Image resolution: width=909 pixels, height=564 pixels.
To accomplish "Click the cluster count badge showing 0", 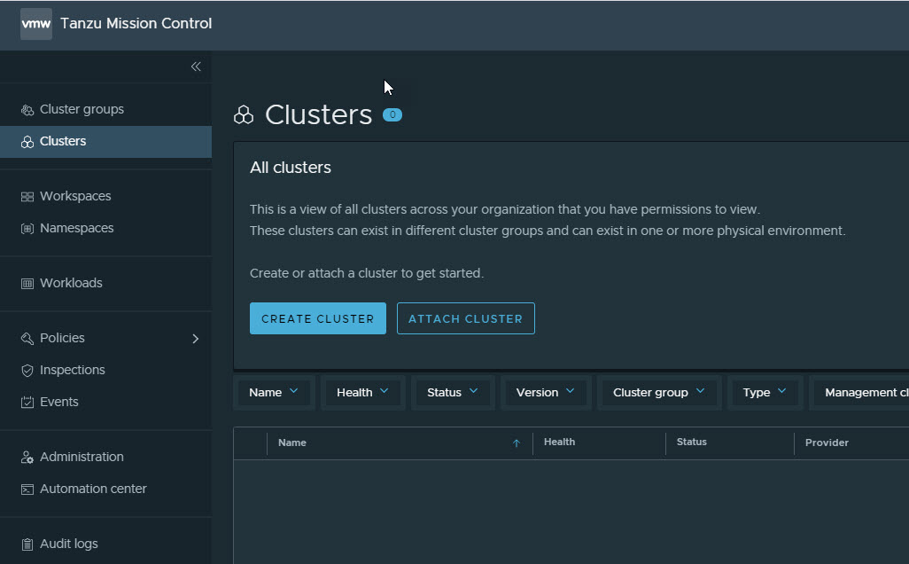I will tap(392, 115).
